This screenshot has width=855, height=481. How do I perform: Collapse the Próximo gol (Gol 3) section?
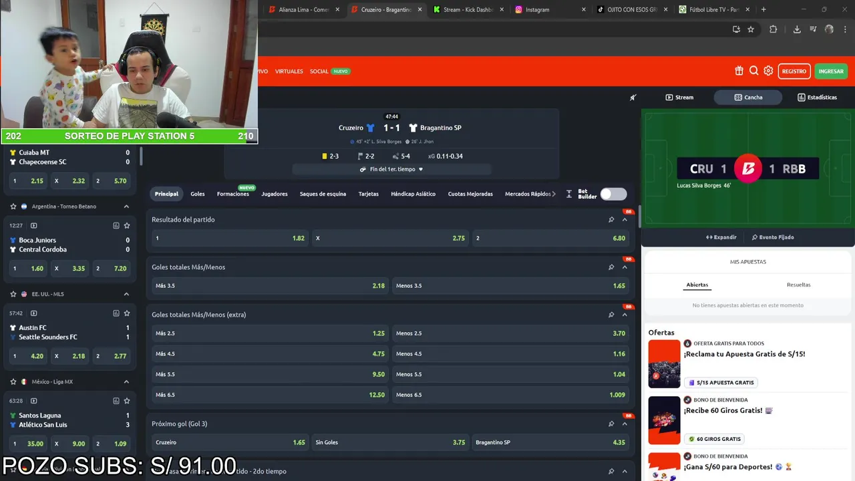coord(625,424)
